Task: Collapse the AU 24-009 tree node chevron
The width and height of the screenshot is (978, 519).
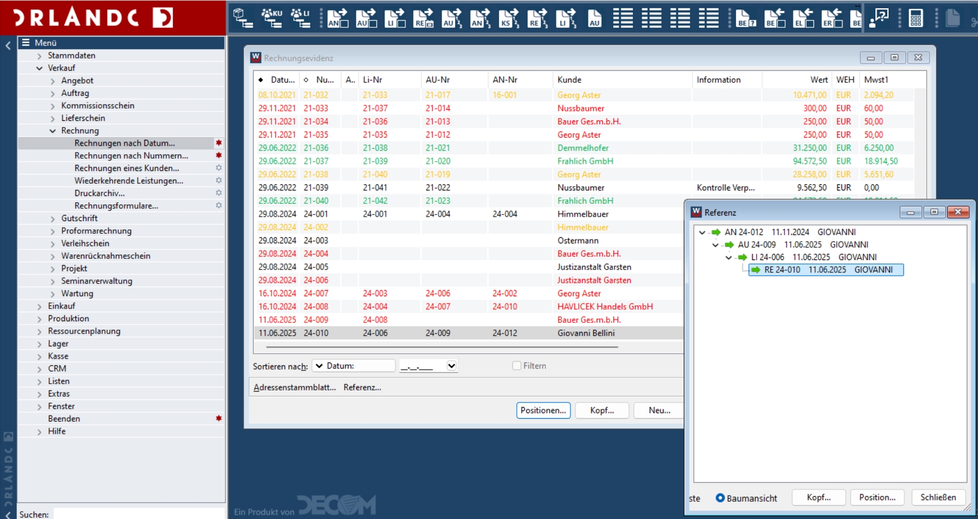Action: tap(715, 245)
